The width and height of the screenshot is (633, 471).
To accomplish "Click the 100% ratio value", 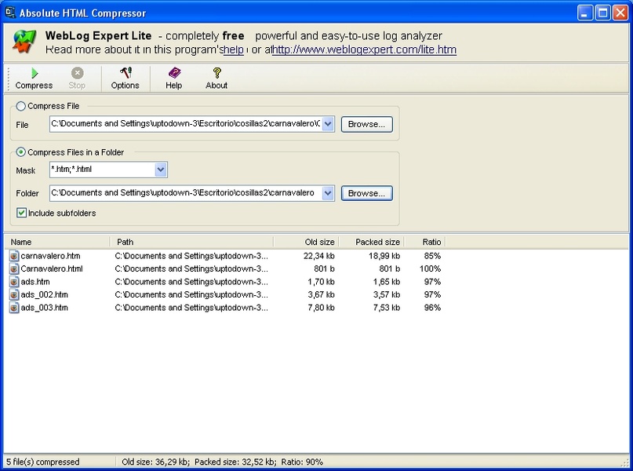I will 430,268.
